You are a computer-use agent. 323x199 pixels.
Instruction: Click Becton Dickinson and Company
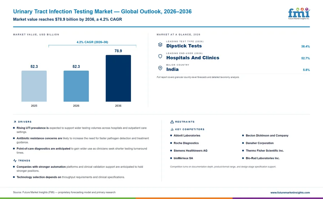267,136
